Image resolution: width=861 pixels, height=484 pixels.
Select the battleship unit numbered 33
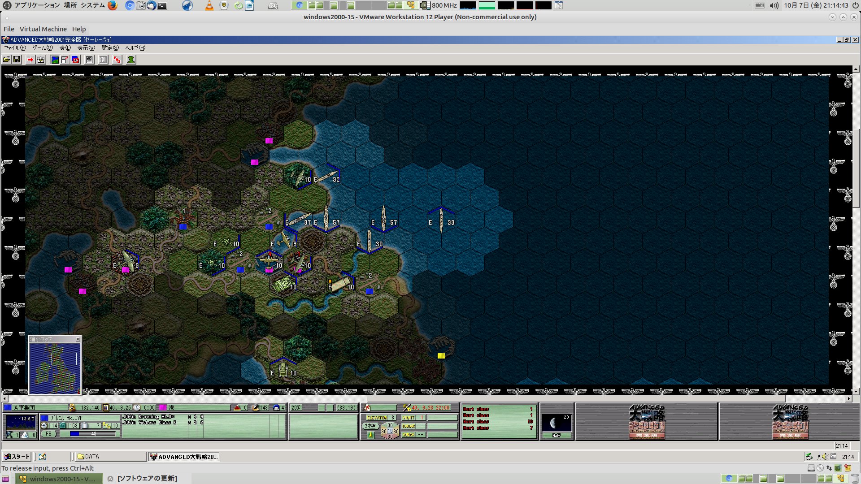441,220
